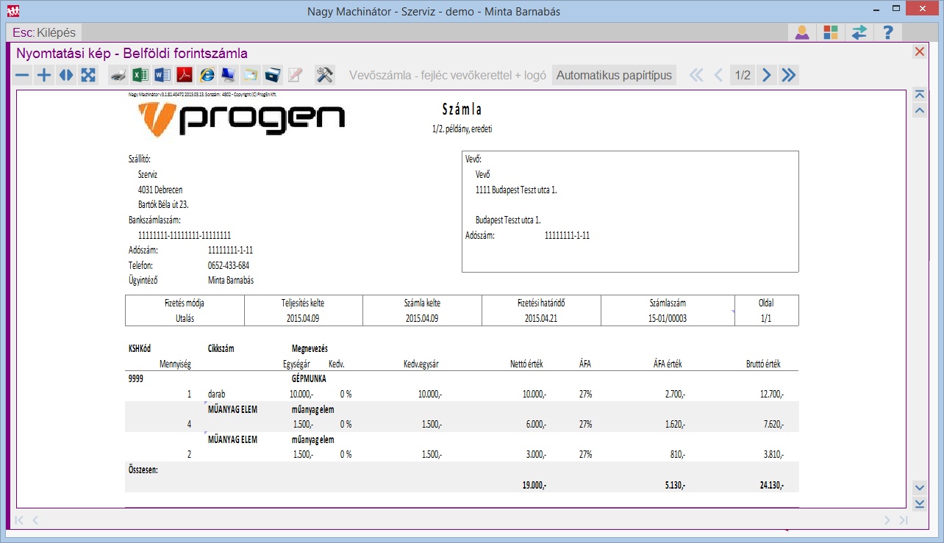This screenshot has width=944, height=543.
Task: Open print settings tools icon
Action: pos(324,75)
